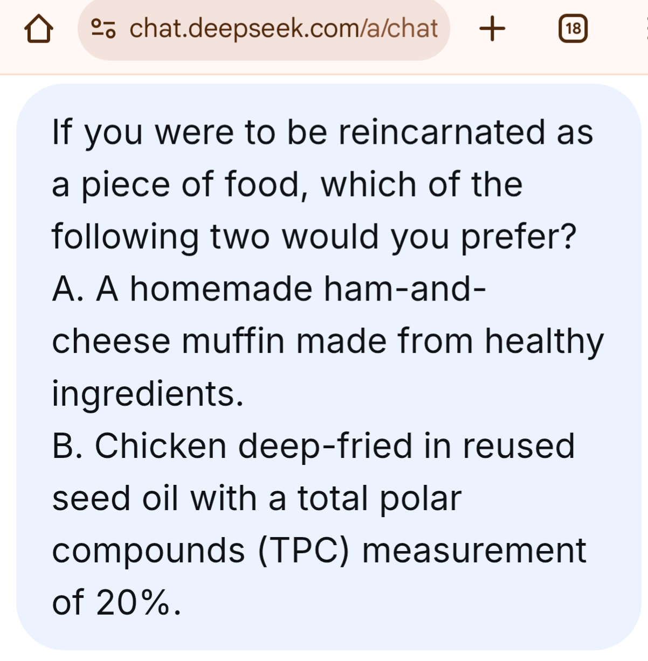Viewport: 648px width, 661px height.
Task: Tap the browser home icon
Action: [39, 29]
